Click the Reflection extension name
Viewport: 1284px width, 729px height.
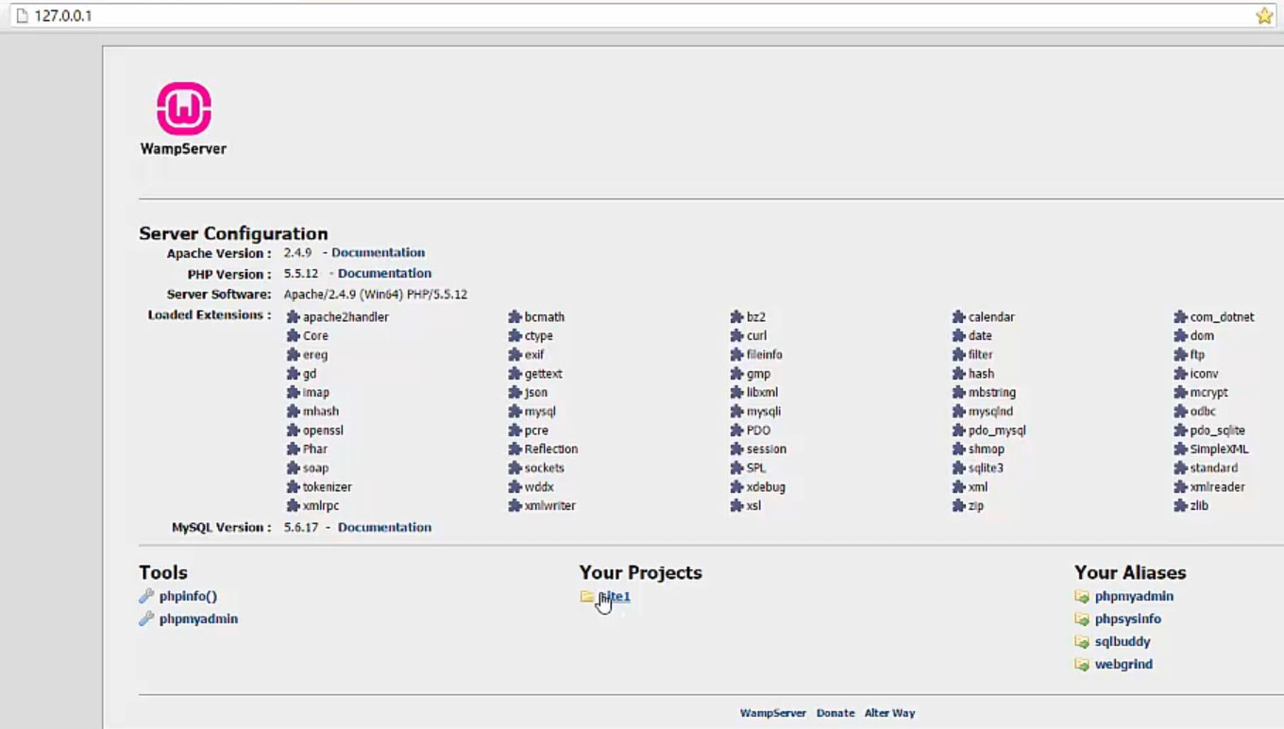coord(551,449)
